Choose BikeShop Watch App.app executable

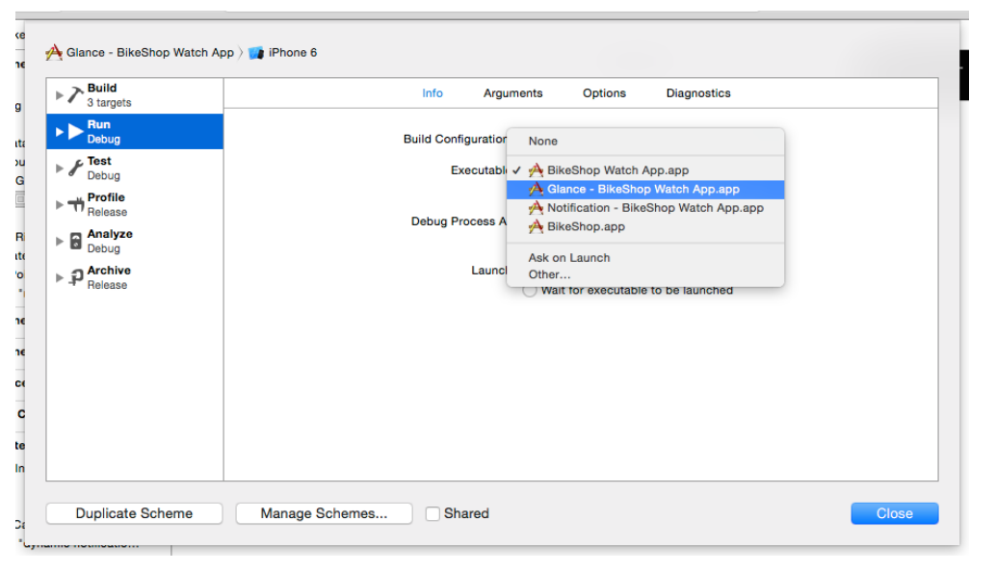(645, 170)
